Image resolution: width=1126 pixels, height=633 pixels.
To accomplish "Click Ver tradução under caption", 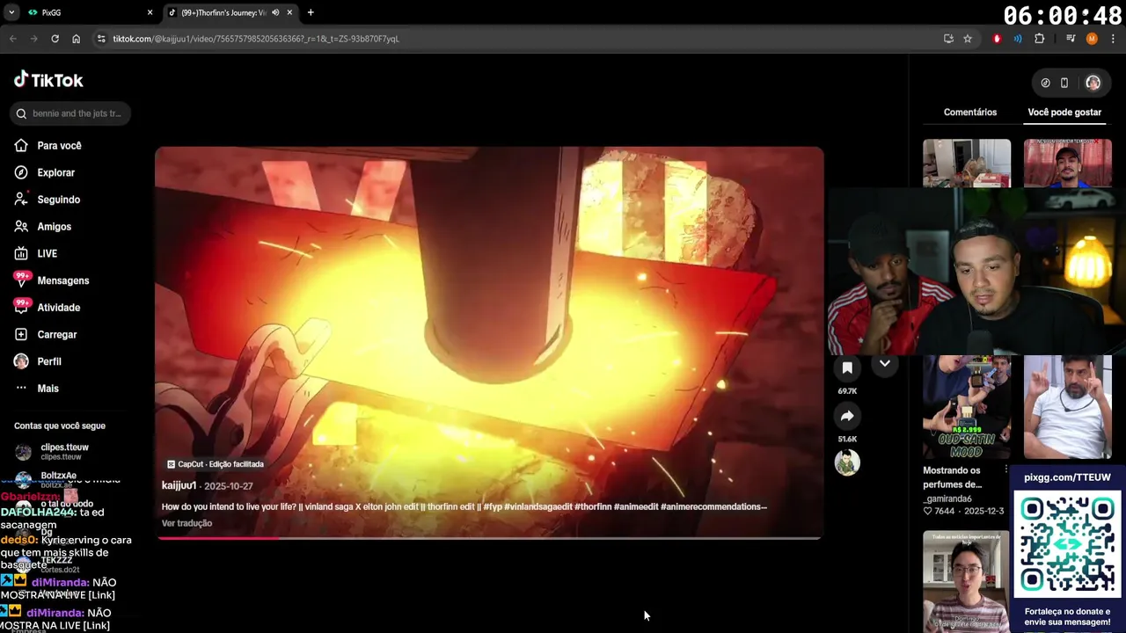I will click(186, 523).
